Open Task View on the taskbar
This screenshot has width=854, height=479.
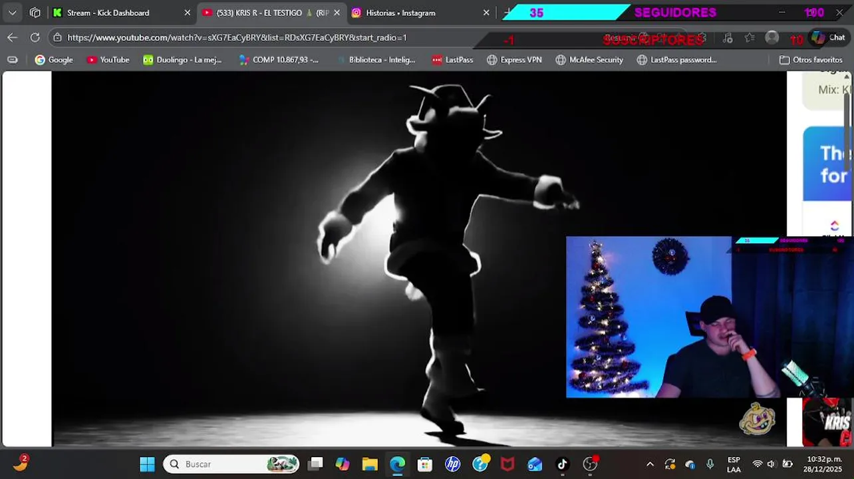316,464
